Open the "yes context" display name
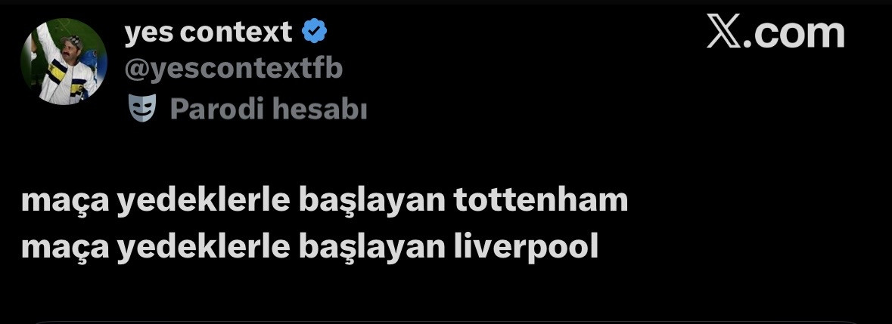 coord(207,32)
